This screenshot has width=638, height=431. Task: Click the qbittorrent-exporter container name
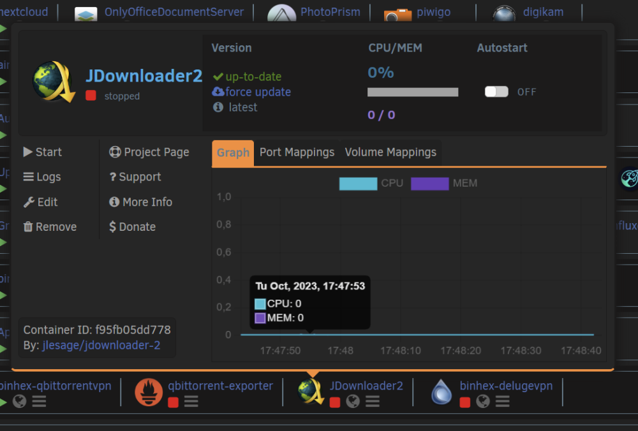(x=221, y=386)
